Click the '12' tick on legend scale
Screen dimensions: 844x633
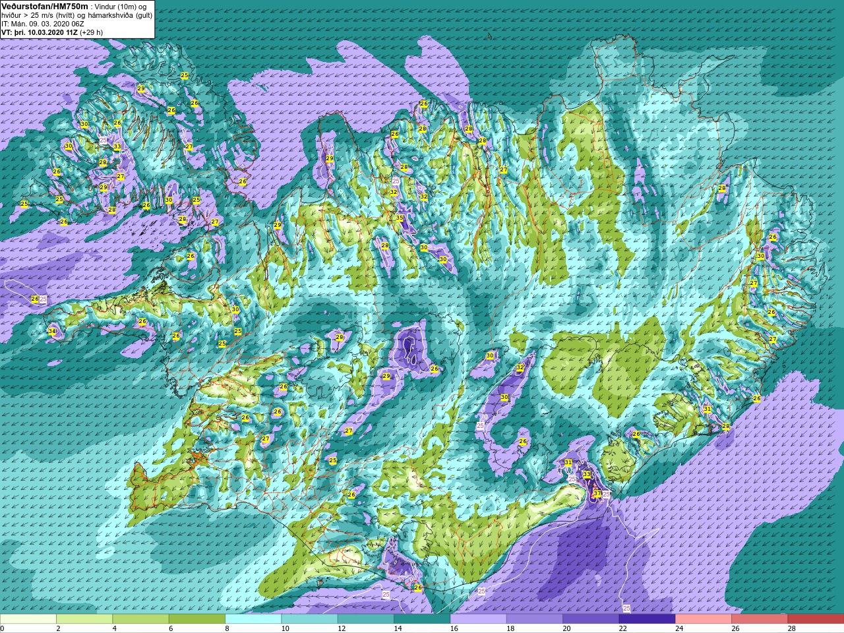(x=342, y=629)
